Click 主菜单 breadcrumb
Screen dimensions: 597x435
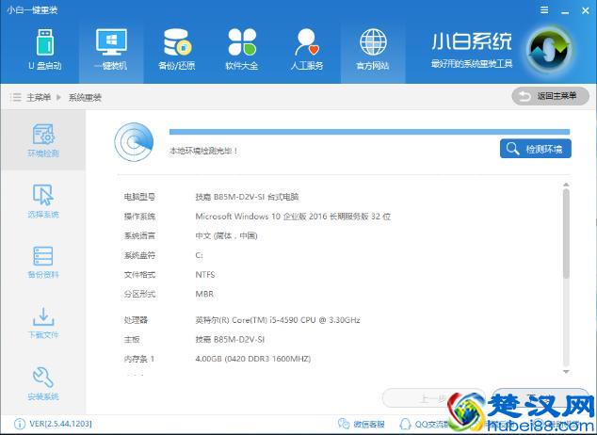coord(39,97)
